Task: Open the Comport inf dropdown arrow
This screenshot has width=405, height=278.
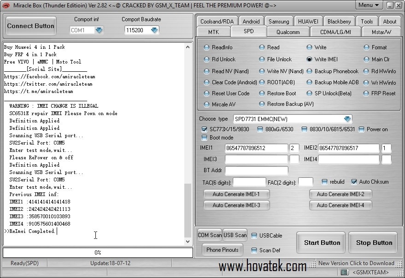Action: pos(99,30)
